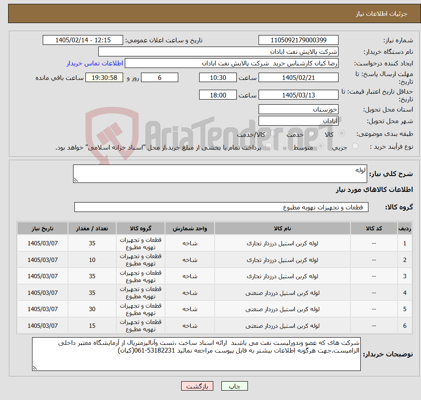
Task: Click unit شاخه in row 5
Action: click(190, 309)
